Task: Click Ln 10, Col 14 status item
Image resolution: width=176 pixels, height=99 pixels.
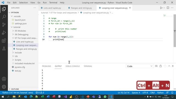Action: 123,93
